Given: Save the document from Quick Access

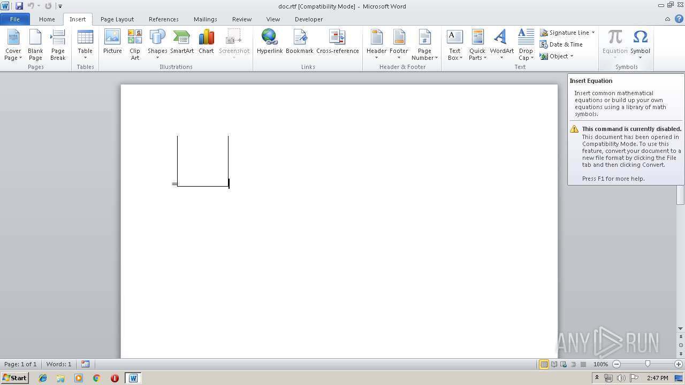Looking at the screenshot, I should tap(19, 6).
